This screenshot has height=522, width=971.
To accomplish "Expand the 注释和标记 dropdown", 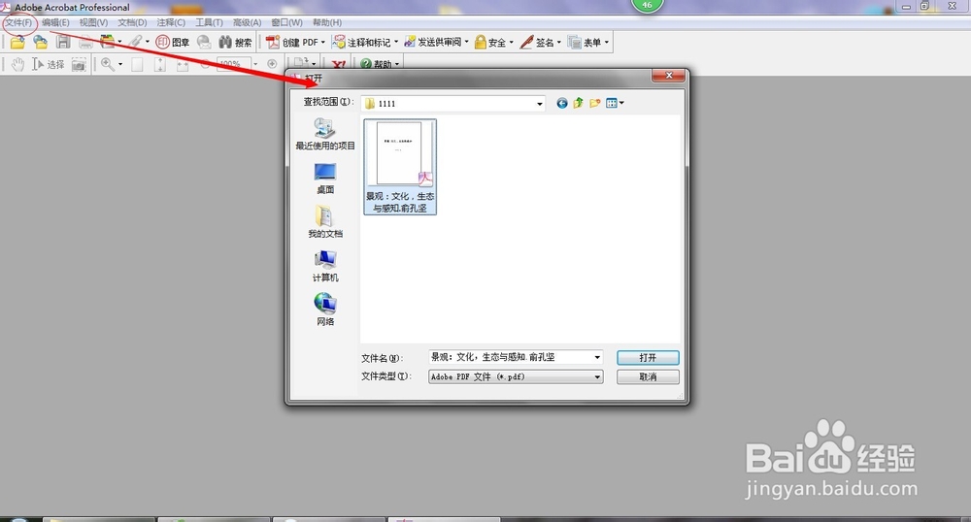I will [x=396, y=42].
